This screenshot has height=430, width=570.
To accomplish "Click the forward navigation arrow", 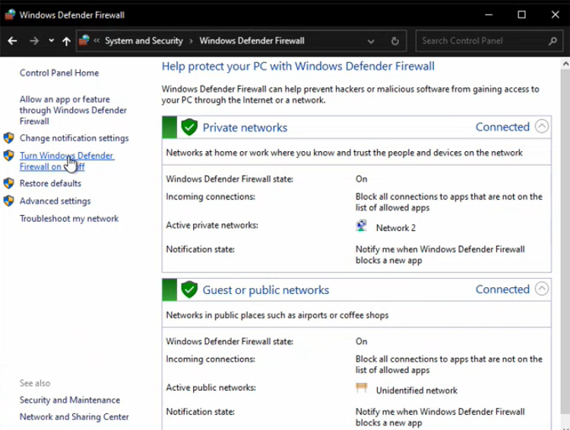I will (x=34, y=41).
